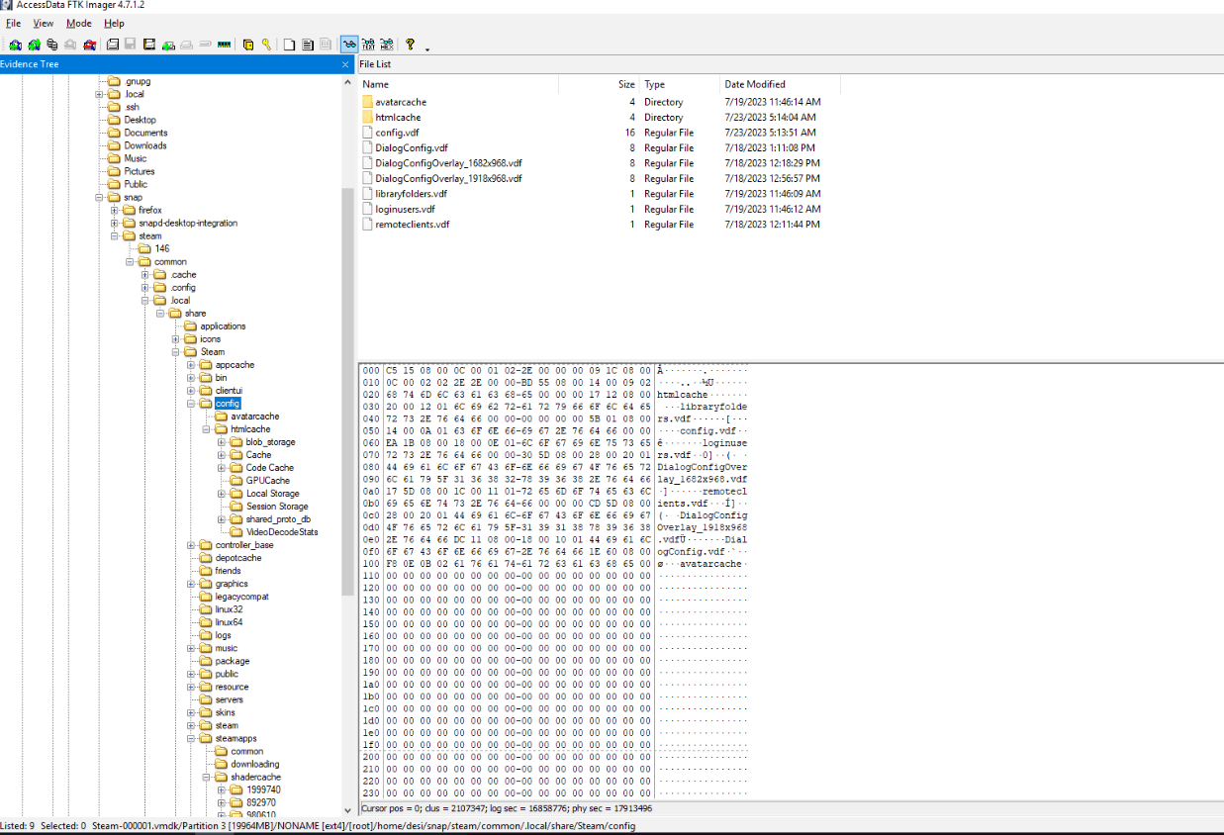Click Detect EFS Encryption key icon
The width and height of the screenshot is (1224, 835).
coord(266,45)
